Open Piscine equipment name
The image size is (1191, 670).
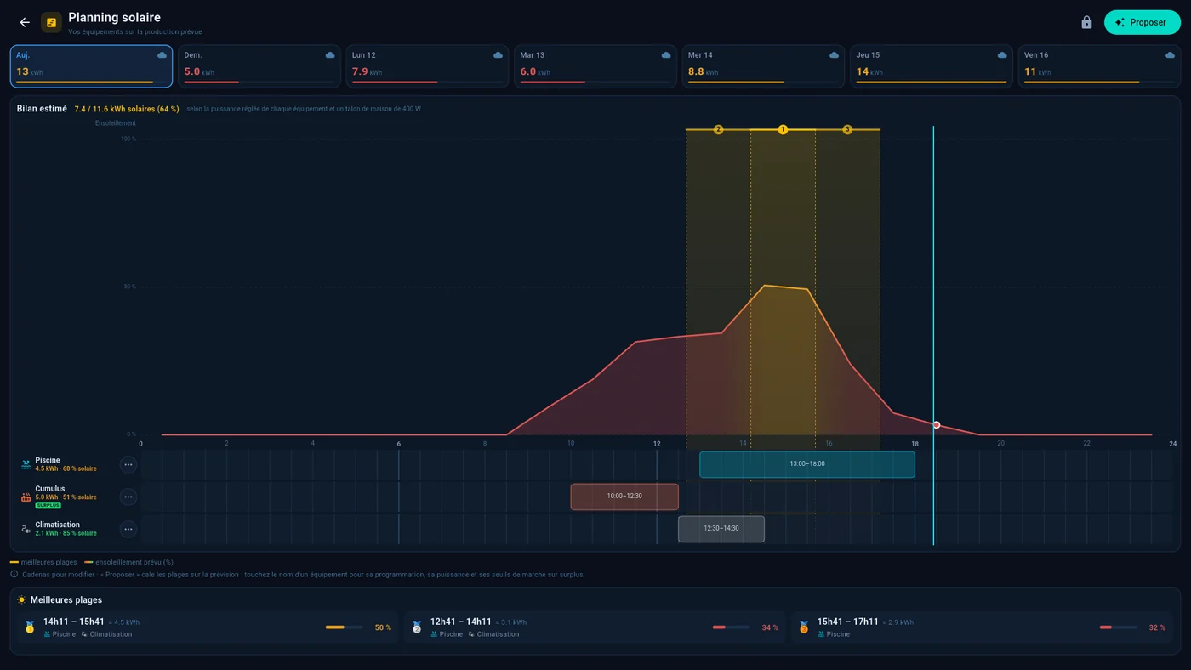click(x=48, y=460)
